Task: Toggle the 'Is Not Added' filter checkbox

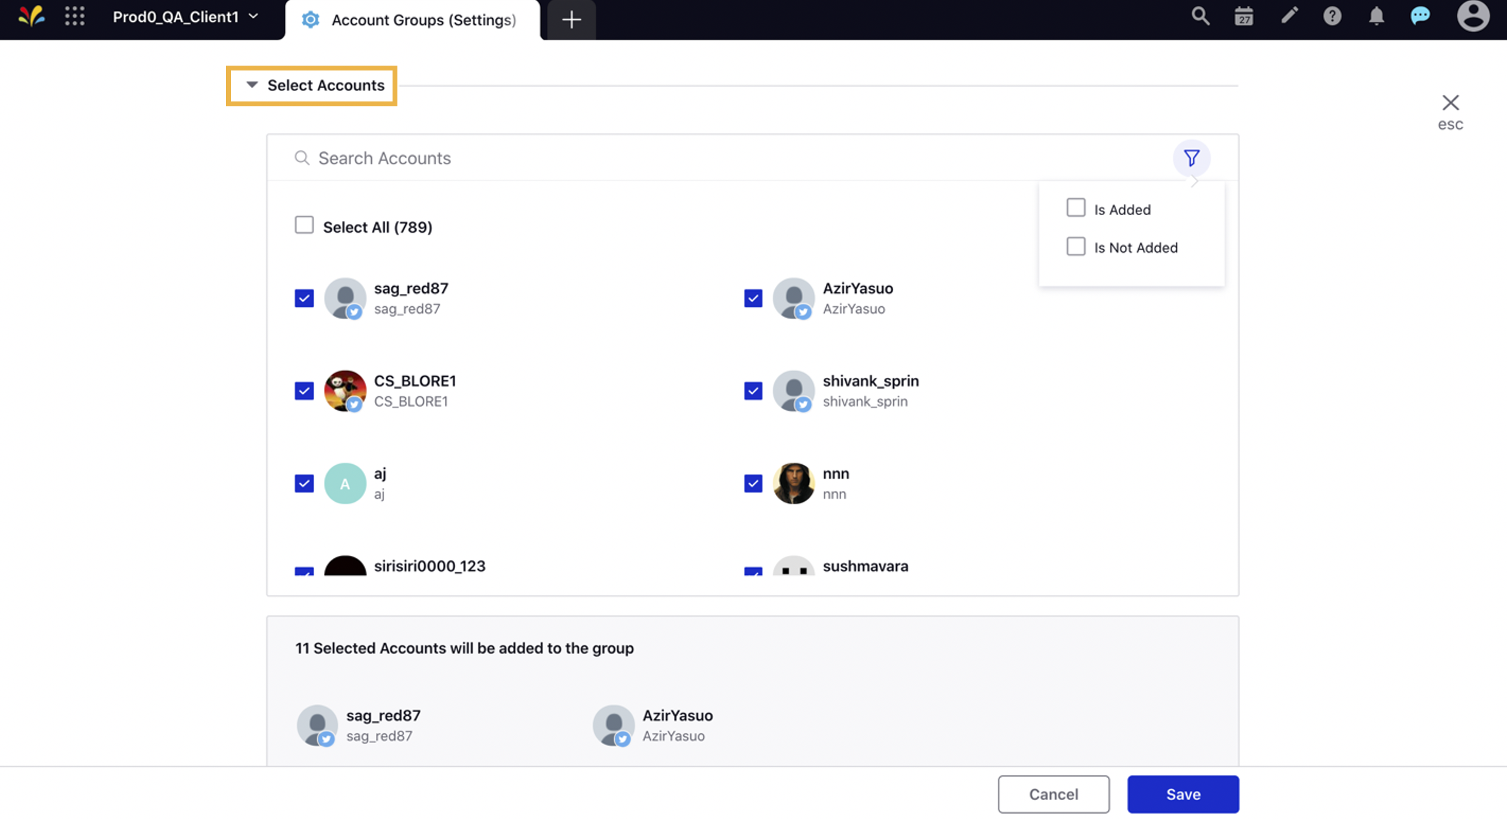Action: coord(1076,246)
